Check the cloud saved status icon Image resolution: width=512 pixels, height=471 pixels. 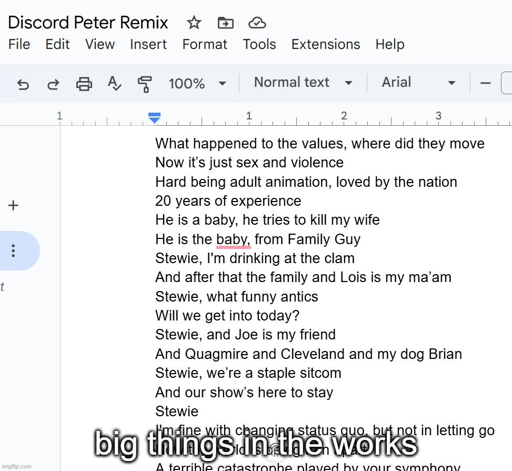[257, 23]
